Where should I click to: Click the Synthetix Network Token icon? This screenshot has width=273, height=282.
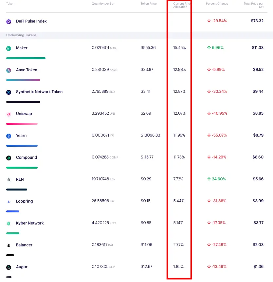[x=9, y=92]
